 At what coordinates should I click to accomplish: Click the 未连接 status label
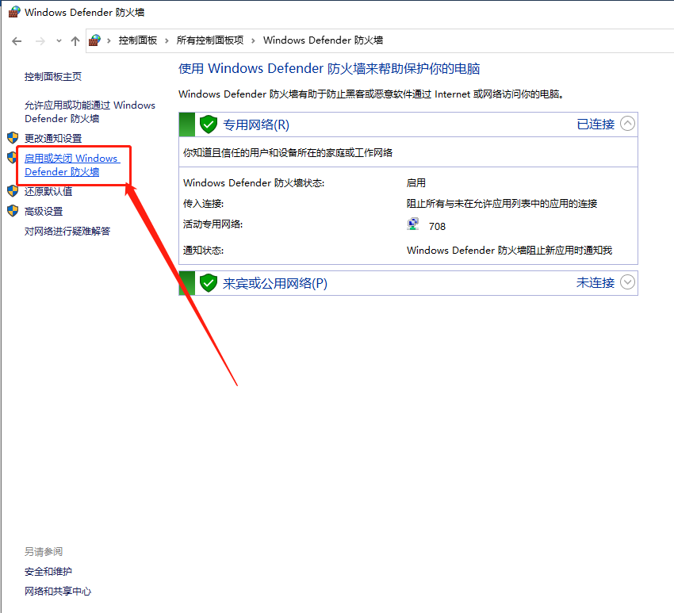[595, 283]
